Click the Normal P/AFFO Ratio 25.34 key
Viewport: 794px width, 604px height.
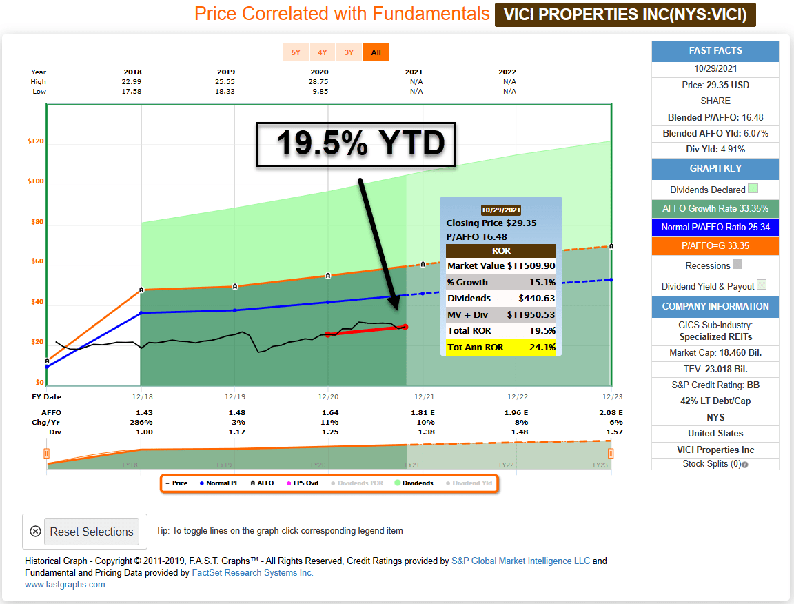pos(715,227)
